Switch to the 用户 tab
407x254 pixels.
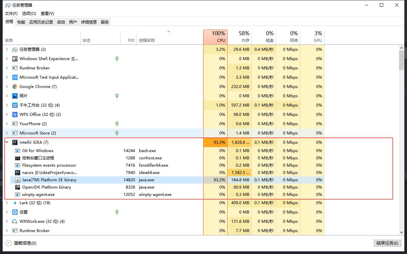(73, 22)
